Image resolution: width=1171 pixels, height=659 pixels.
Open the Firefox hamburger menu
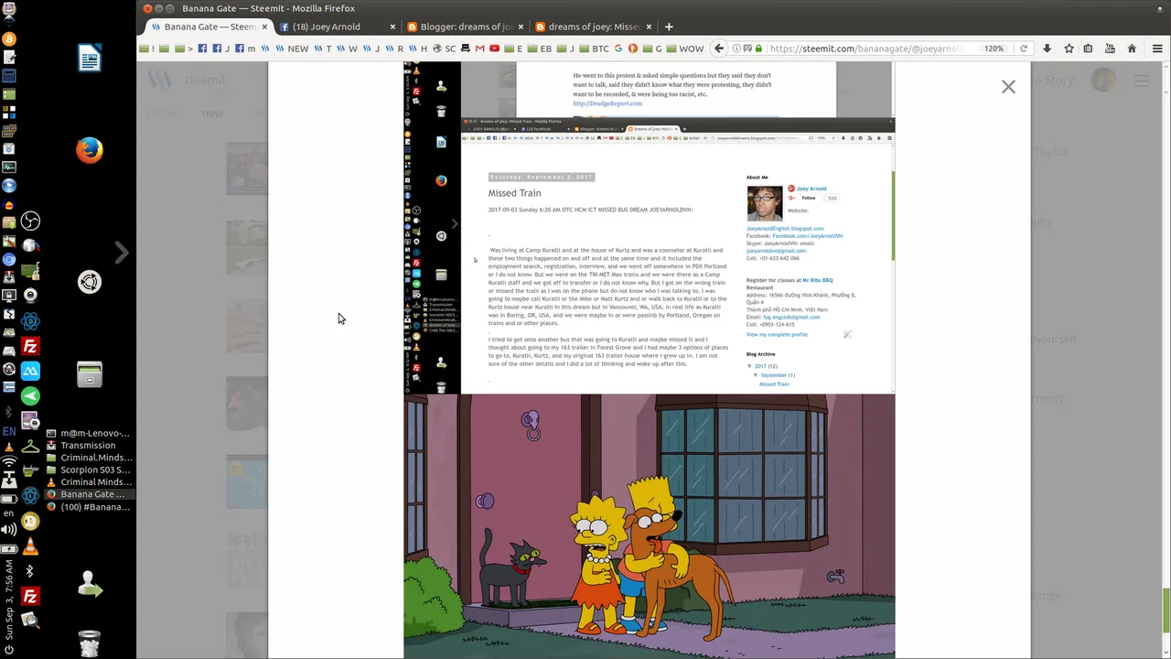point(1157,49)
